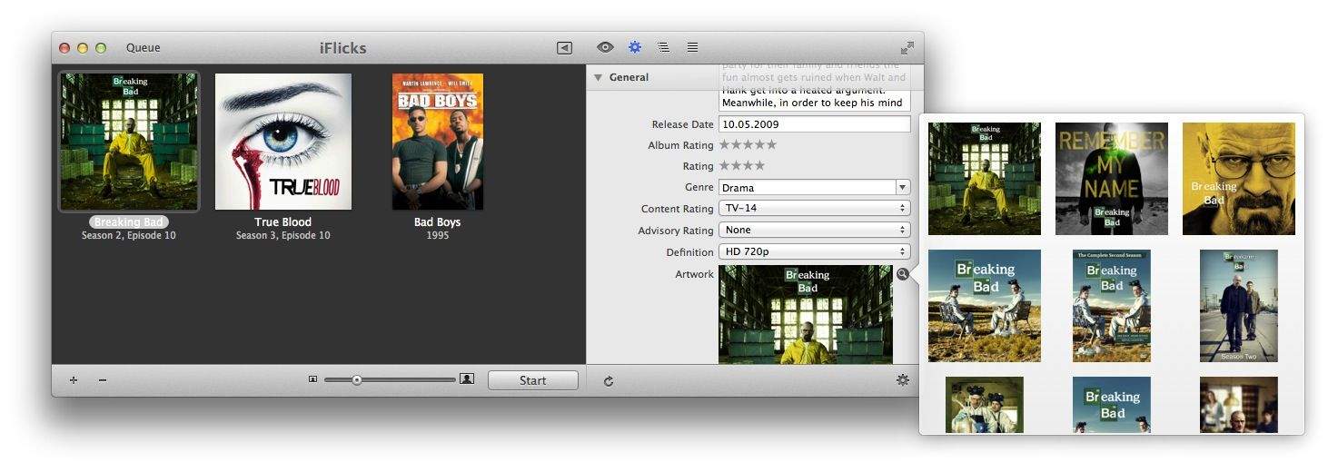Select the Breaking Bad queue item
This screenshot has width=1338, height=472.
[x=129, y=142]
